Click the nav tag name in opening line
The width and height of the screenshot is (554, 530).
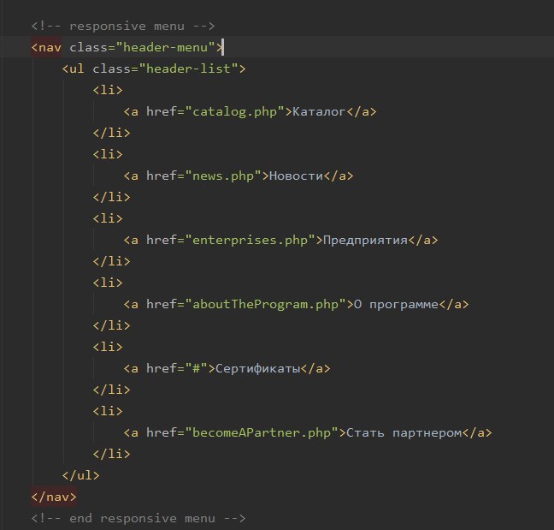point(50,47)
